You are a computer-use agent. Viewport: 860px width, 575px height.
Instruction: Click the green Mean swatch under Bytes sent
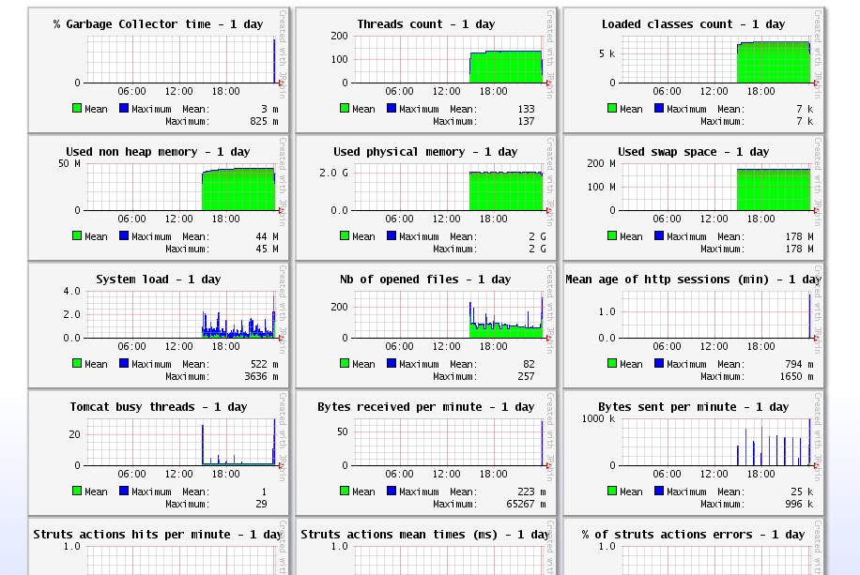click(612, 491)
